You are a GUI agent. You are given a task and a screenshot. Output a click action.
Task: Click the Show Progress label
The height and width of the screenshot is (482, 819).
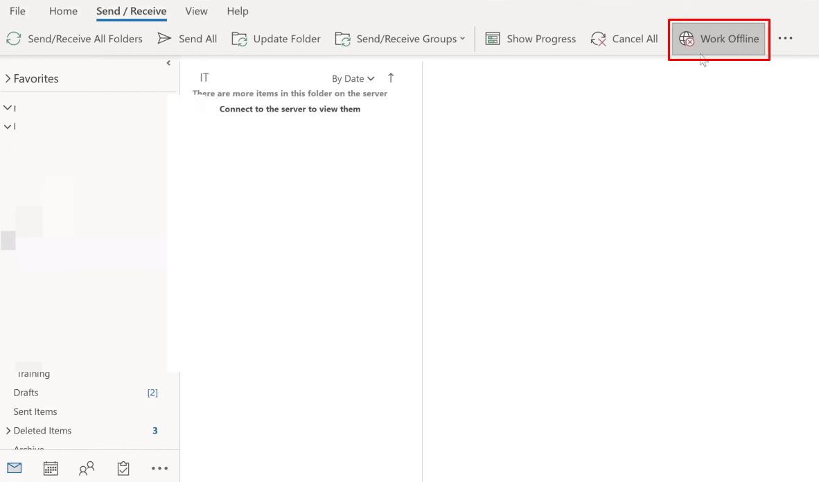point(541,39)
